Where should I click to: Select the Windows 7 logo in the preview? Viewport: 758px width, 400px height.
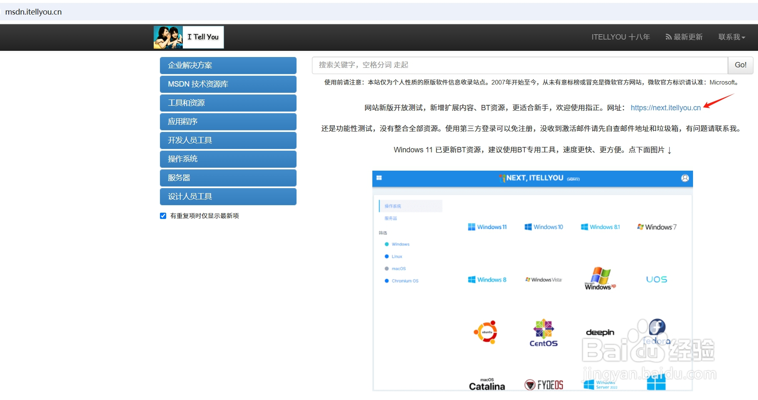tap(656, 227)
